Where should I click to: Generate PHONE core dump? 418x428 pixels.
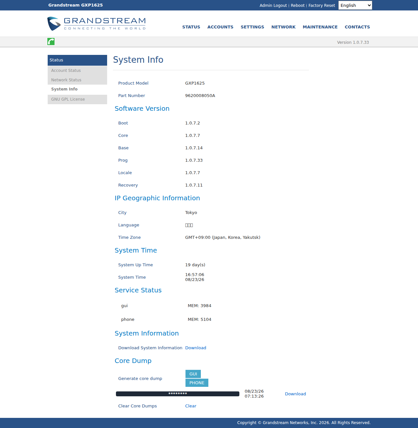tap(197, 383)
